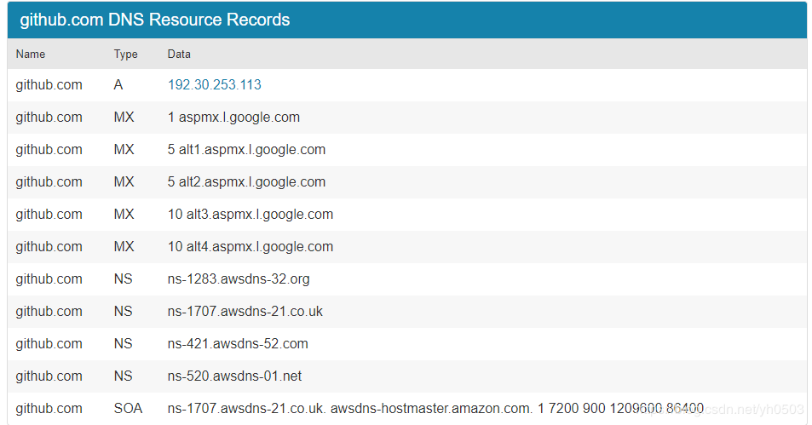
Task: Click the Type column header
Action: 125,54
